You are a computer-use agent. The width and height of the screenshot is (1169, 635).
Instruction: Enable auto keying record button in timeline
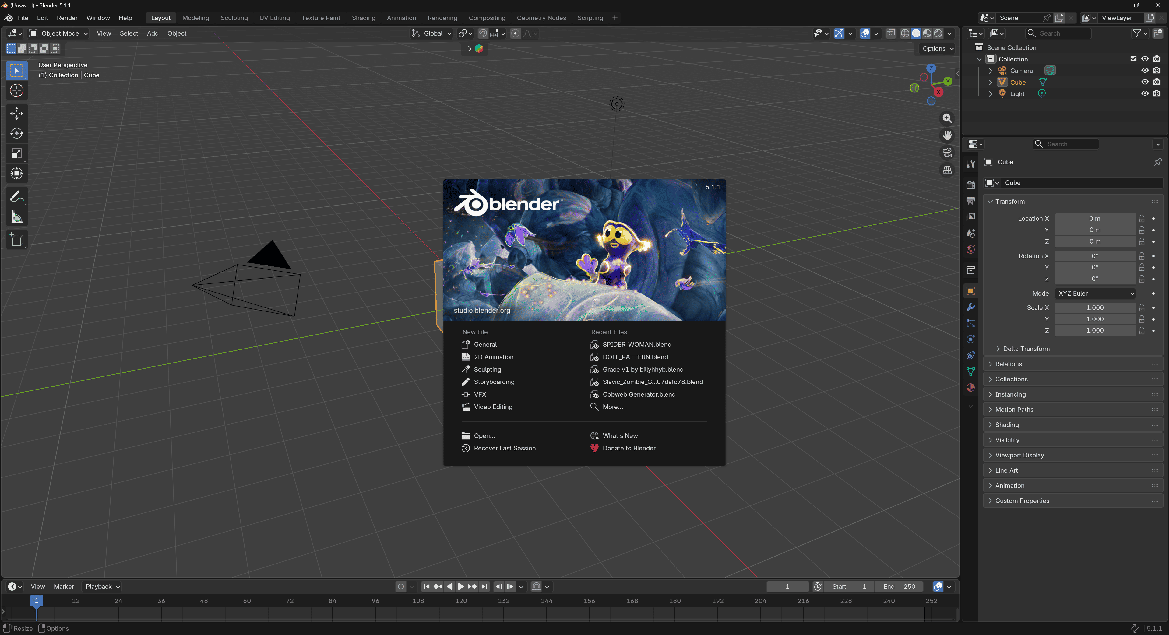click(x=401, y=587)
